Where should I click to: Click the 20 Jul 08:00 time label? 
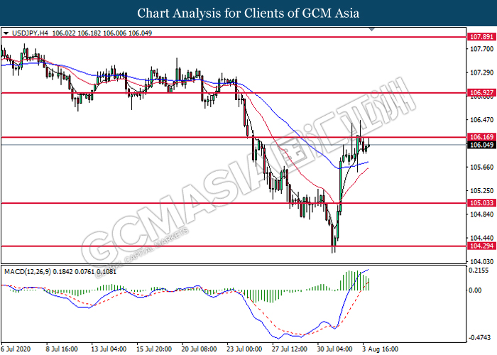[199, 349]
